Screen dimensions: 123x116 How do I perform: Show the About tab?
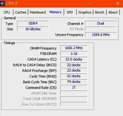pos(113,12)
